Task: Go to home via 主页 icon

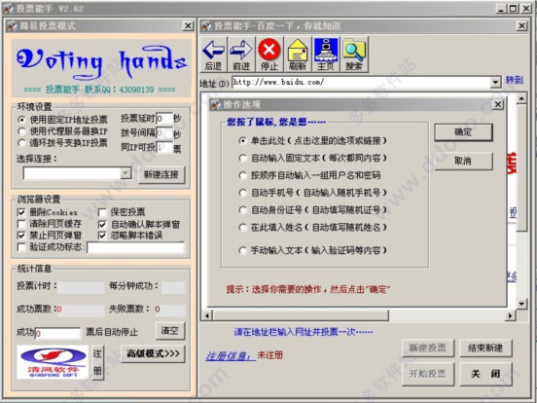Action: pyautogui.click(x=326, y=55)
